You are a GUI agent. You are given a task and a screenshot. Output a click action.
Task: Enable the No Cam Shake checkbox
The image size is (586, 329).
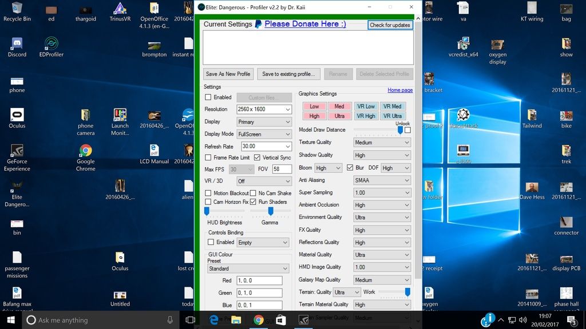(x=253, y=193)
